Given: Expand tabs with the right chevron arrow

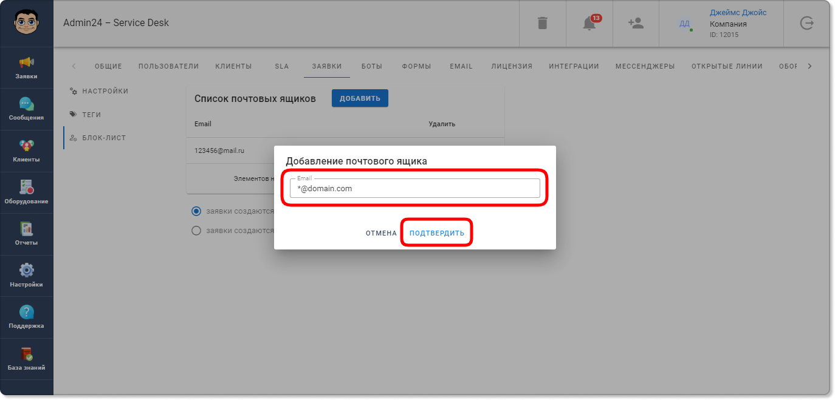Looking at the screenshot, I should [x=809, y=66].
